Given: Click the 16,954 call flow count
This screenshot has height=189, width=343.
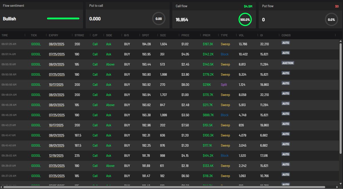Looking at the screenshot, I should click(182, 20).
